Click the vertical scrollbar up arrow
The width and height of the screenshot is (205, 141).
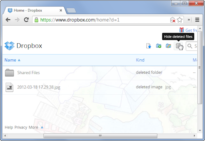200,29
